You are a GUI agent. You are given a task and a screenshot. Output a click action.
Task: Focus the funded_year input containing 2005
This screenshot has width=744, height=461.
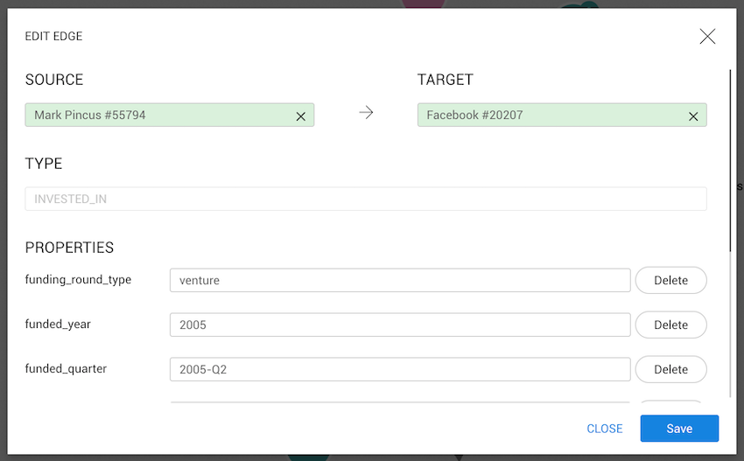pyautogui.click(x=399, y=325)
